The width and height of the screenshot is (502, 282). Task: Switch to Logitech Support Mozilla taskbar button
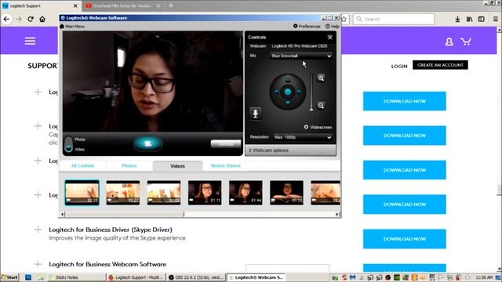point(136,277)
